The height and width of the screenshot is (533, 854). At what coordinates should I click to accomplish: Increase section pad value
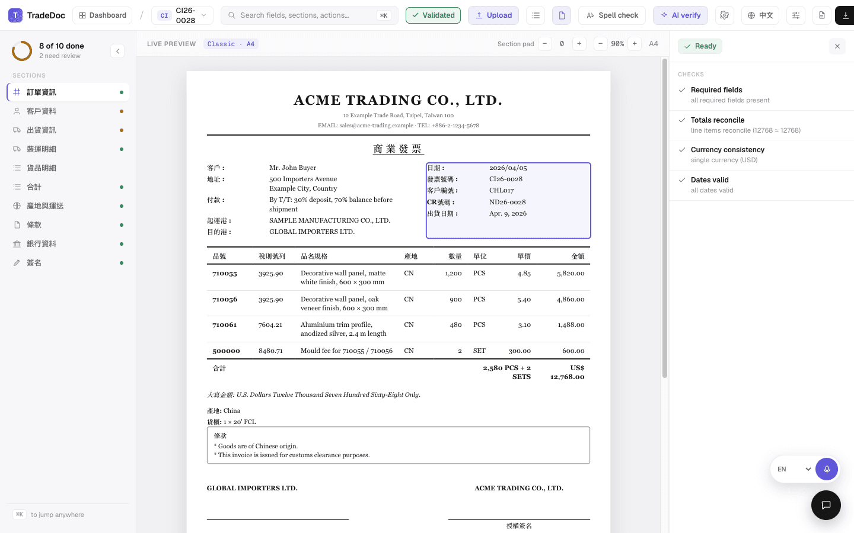(x=579, y=44)
